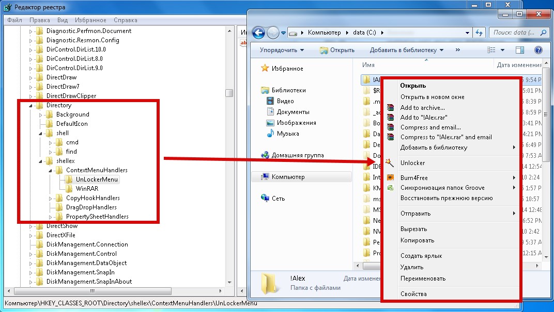Image resolution: width=554 pixels, height=312 pixels.
Task: Click the registry tree vertical scrollbar thumb
Action: 229,93
